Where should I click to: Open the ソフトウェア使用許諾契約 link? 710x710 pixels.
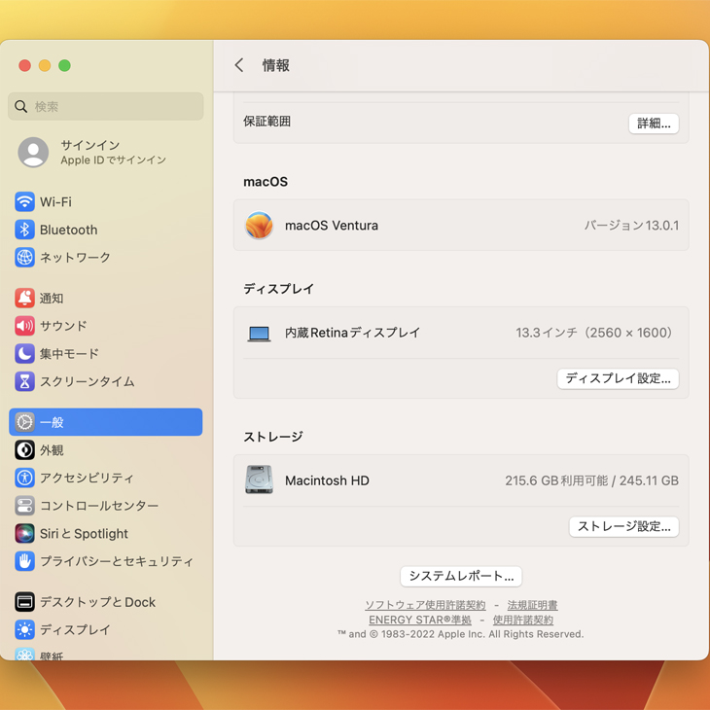(425, 605)
